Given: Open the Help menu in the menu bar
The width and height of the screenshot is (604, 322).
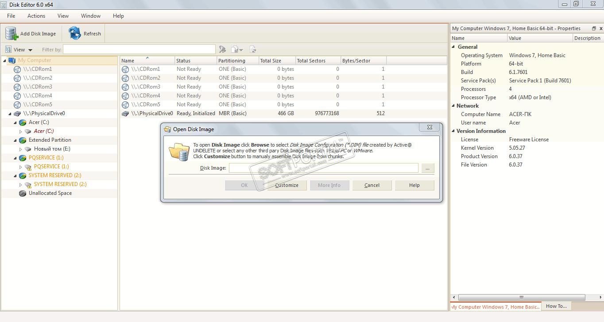Looking at the screenshot, I should point(118,16).
